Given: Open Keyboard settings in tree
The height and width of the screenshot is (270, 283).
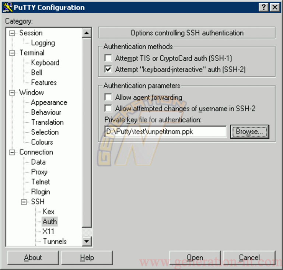Looking at the screenshot, I should [45, 63].
